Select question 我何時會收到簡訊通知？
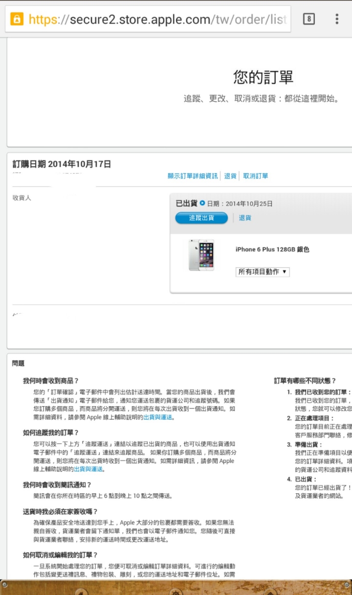The height and width of the screenshot is (595, 352). click(x=57, y=484)
